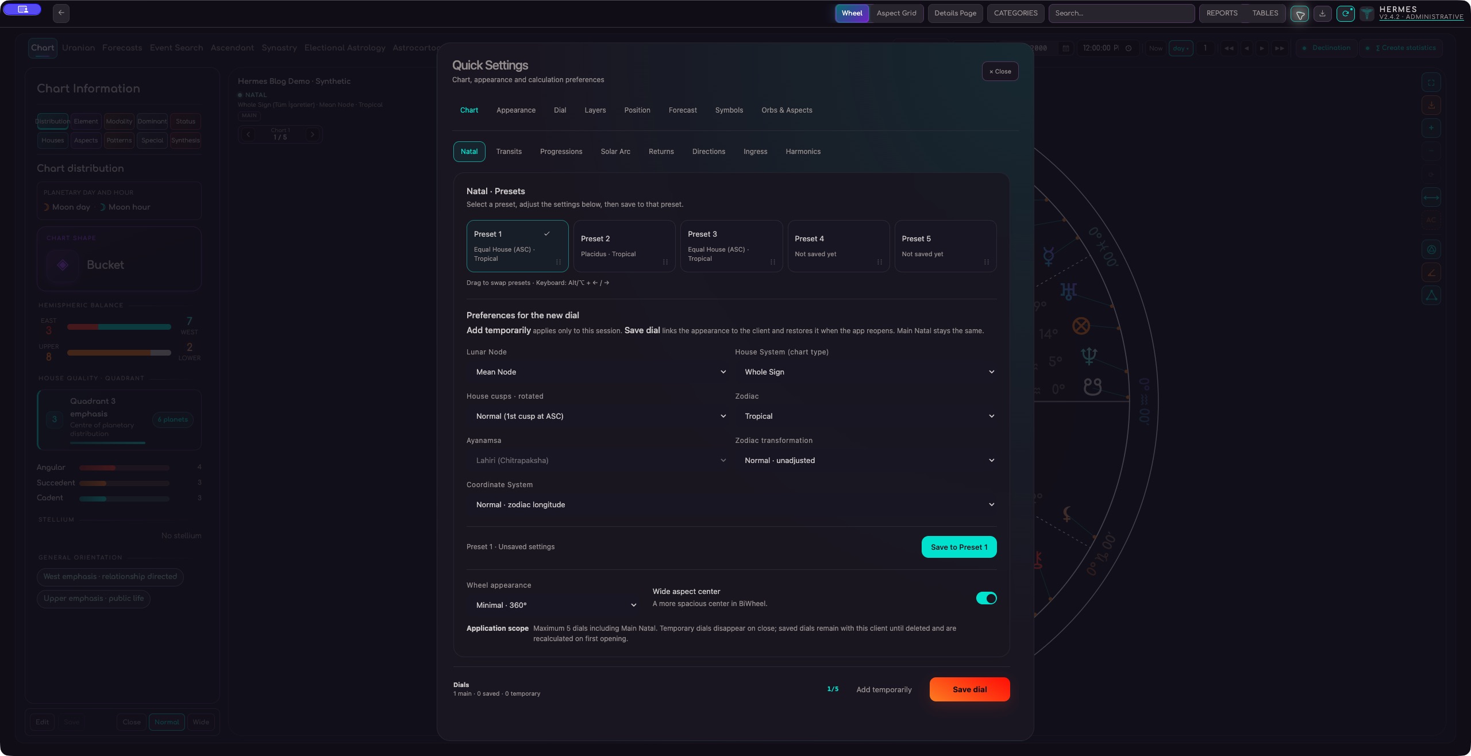Screen dimensions: 1471x756
Task: Activate the pointer cursor tool in top toolbar
Action: tap(1299, 14)
